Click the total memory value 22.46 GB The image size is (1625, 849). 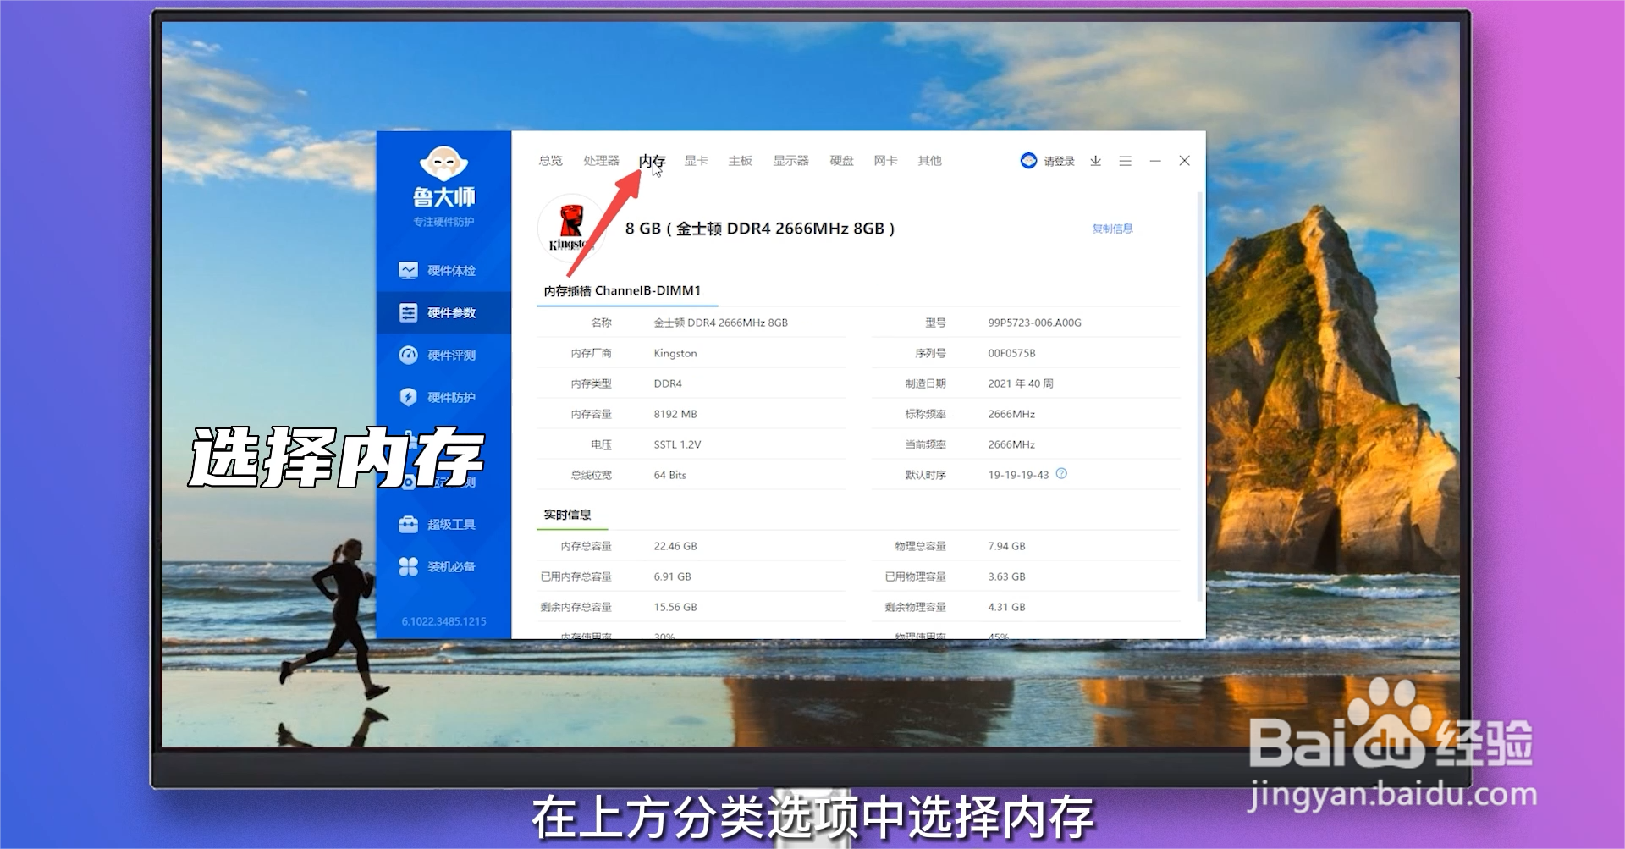675,546
